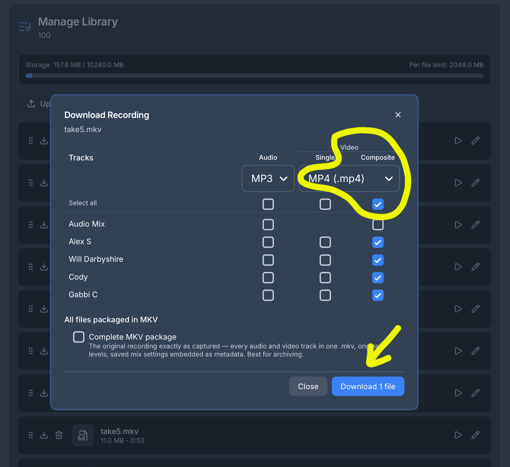Click "All files packaged in MKV" heading
The width and height of the screenshot is (510, 467).
coord(111,320)
